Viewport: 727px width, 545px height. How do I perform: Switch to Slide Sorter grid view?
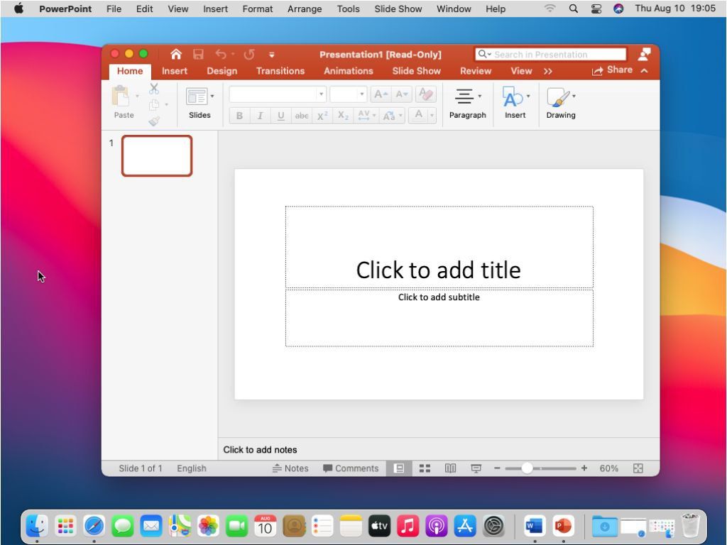click(x=425, y=468)
